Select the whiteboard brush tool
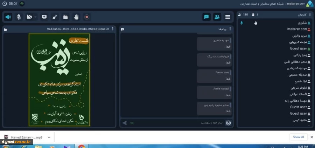The height and width of the screenshot is (148, 315). point(55,16)
